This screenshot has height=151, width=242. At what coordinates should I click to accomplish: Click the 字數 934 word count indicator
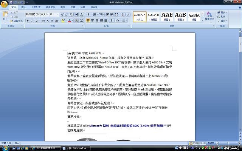pyautogui.click(x=6, y=143)
